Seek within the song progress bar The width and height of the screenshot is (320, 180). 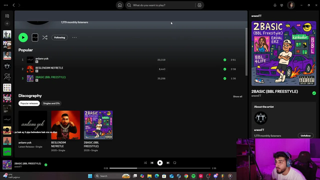(160, 168)
